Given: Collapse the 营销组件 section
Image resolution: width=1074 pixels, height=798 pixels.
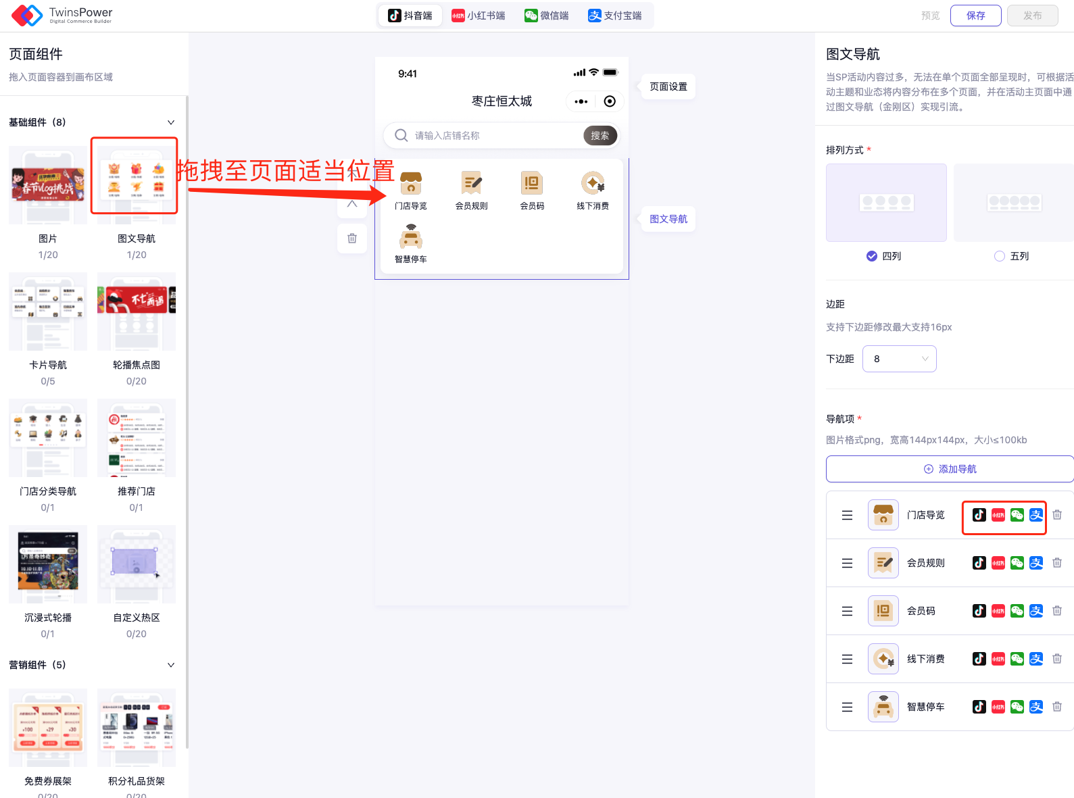Looking at the screenshot, I should click(x=171, y=665).
